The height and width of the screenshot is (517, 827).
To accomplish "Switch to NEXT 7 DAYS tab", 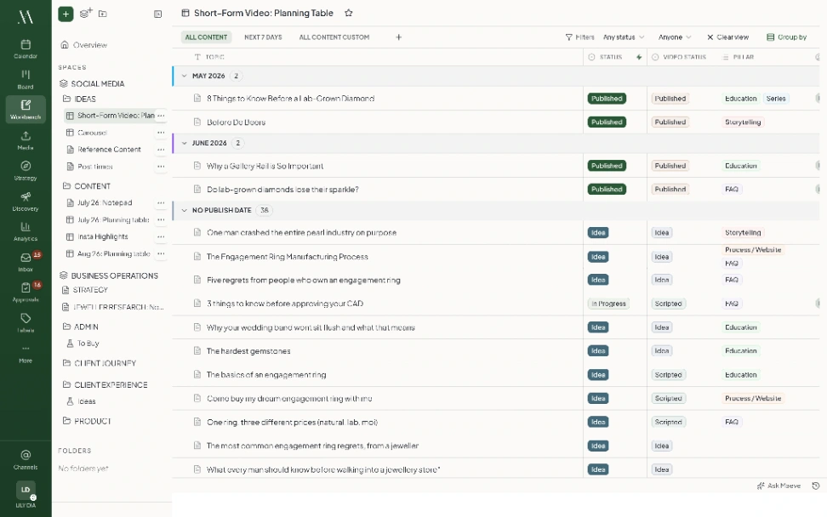I will pyautogui.click(x=263, y=37).
